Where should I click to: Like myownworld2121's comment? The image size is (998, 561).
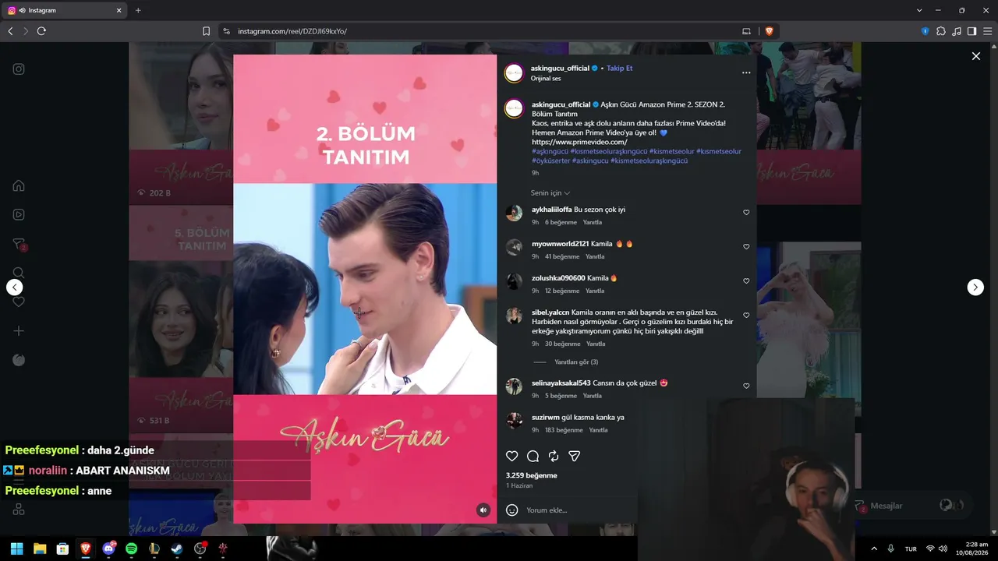[x=746, y=246]
